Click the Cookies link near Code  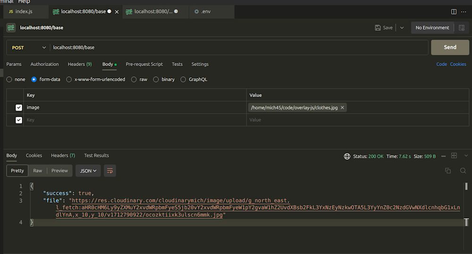[x=458, y=64]
